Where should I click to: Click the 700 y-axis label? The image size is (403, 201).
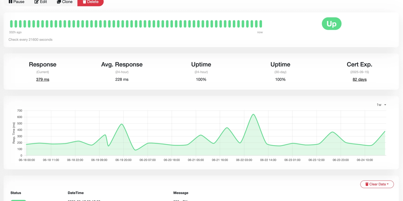(20, 111)
